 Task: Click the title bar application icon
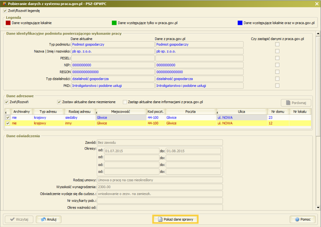[4, 4]
